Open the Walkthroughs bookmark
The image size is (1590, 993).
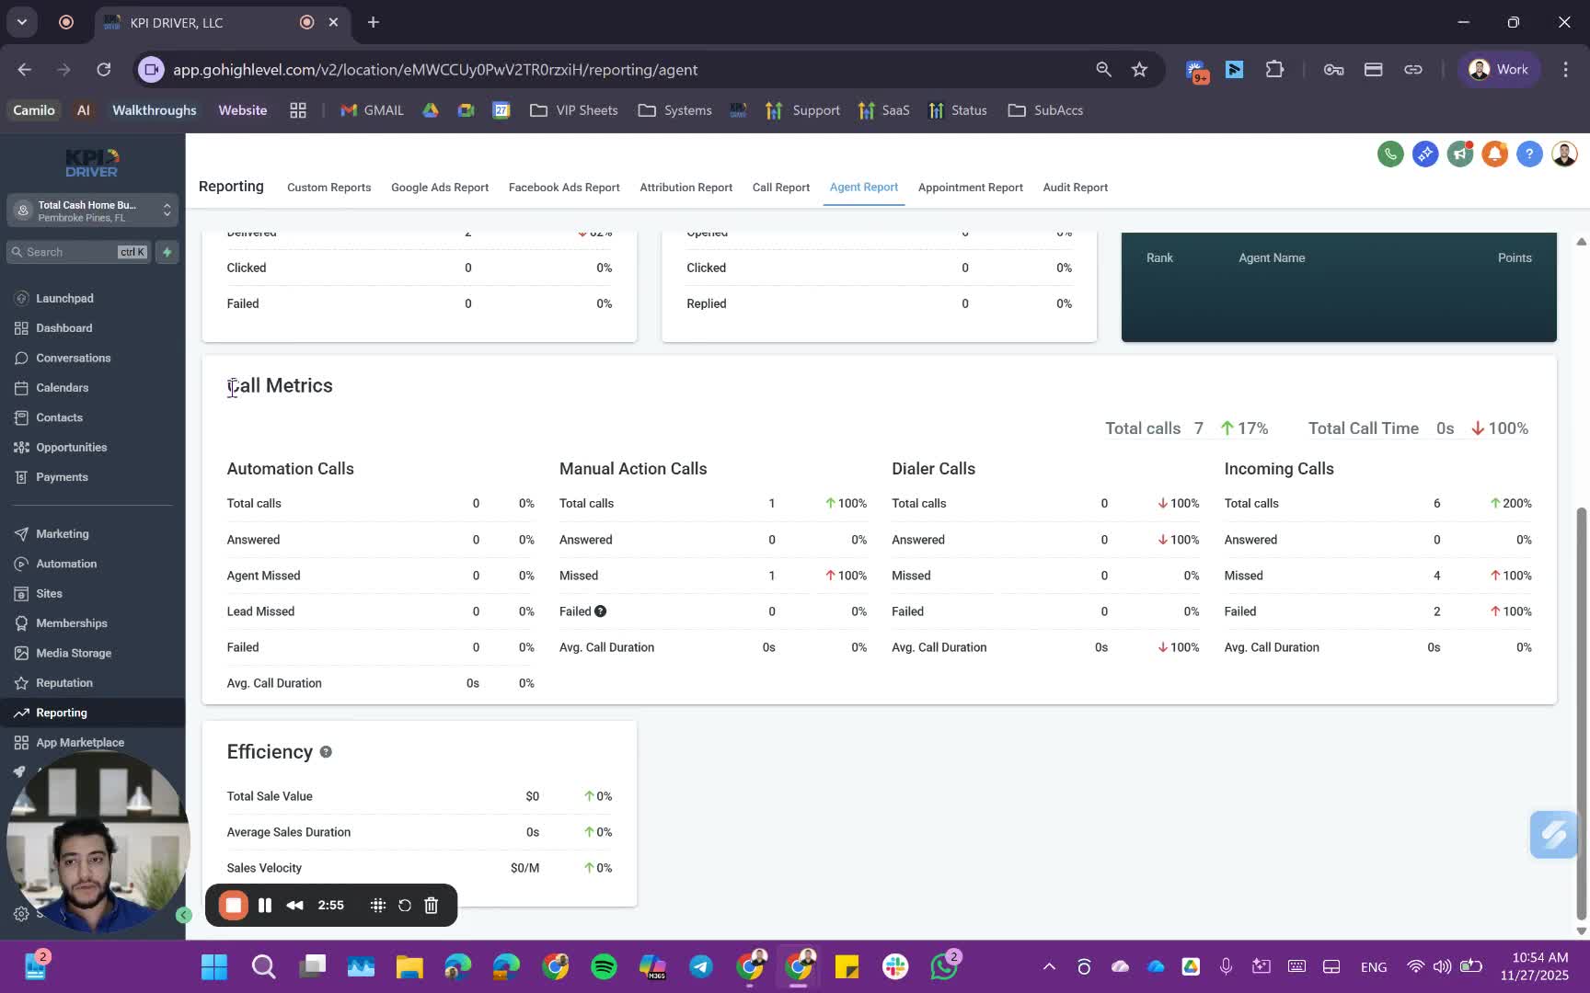pyautogui.click(x=155, y=110)
